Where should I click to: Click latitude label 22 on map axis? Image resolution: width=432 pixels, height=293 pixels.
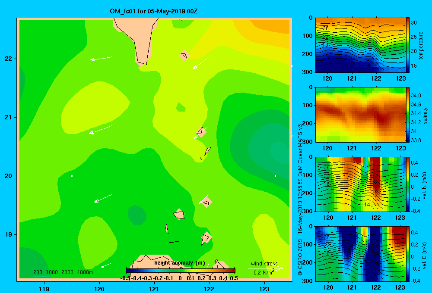(9, 59)
